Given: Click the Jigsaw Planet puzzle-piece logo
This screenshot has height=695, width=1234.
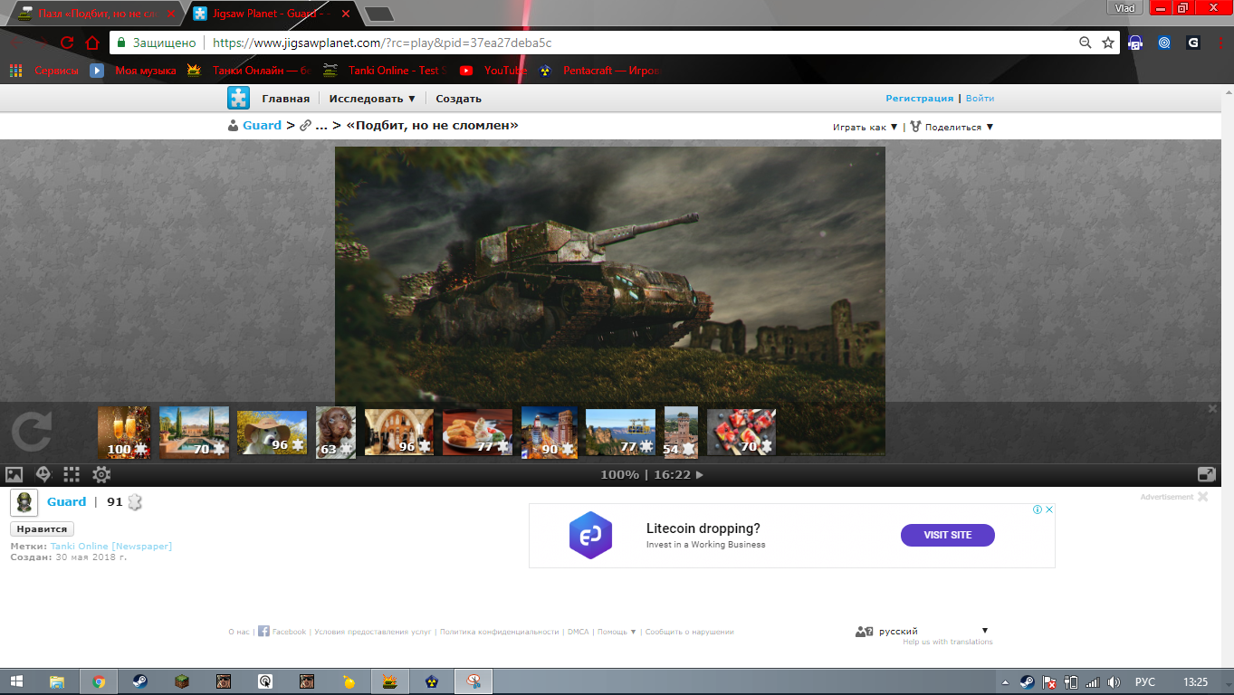Looking at the screenshot, I should tap(238, 98).
